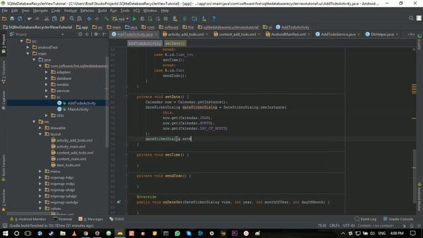Click the Make Project hammer icon
Screen dimensions: 423x238
[106, 19]
